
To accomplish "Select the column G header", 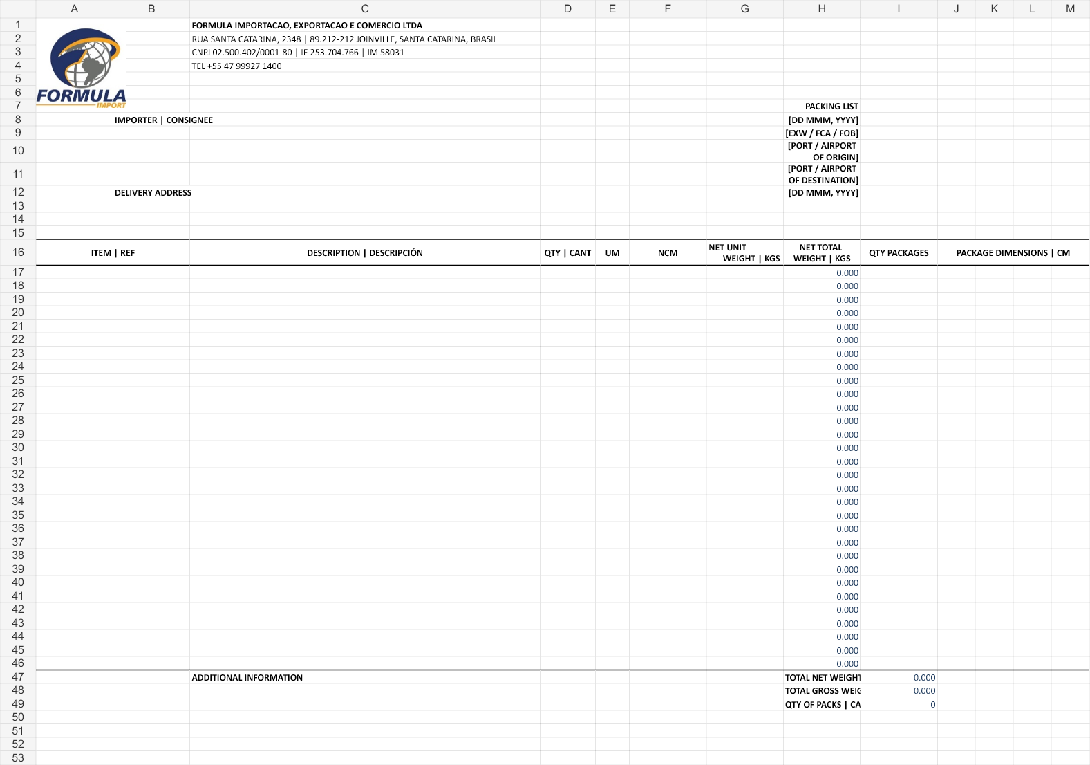I will pyautogui.click(x=744, y=9).
